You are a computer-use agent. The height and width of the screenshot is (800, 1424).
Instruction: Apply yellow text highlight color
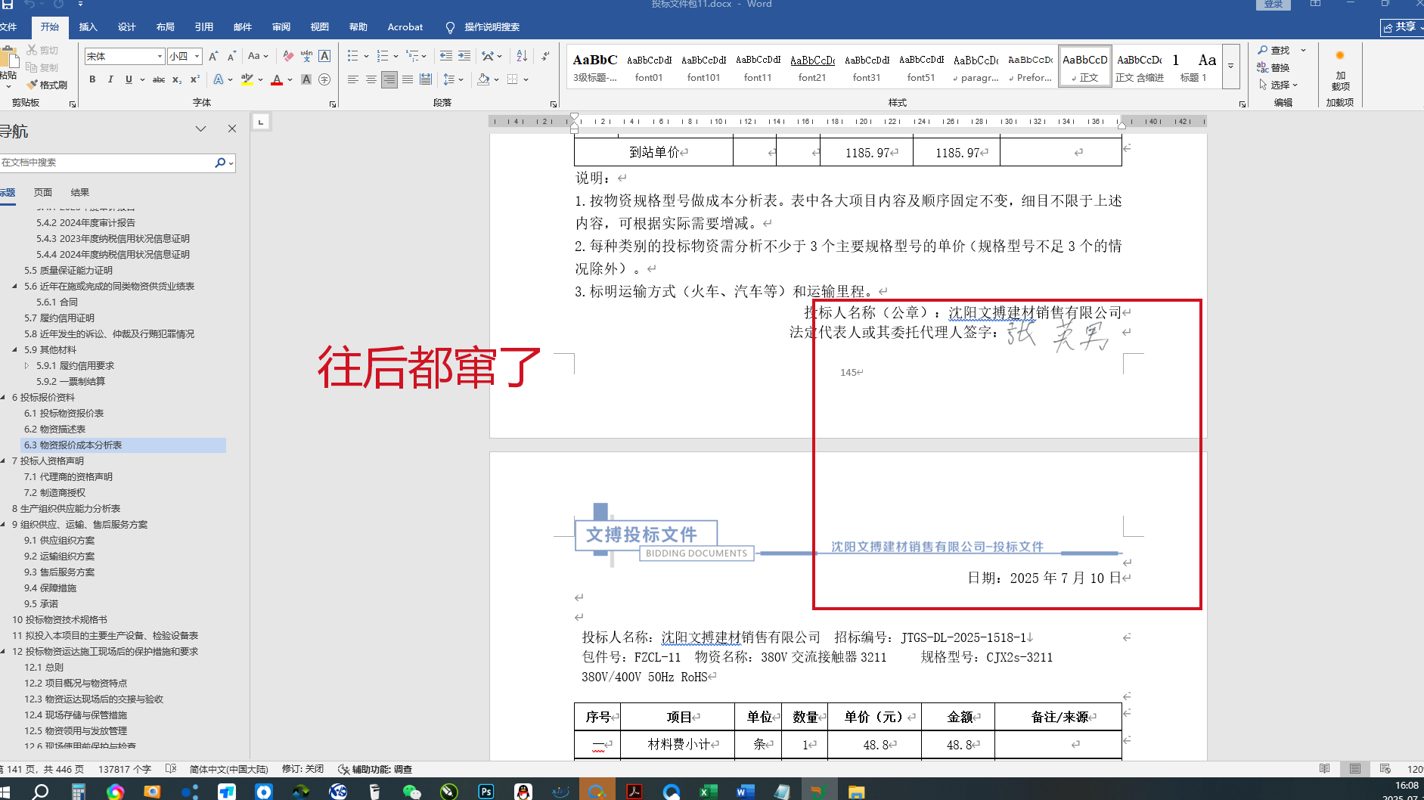pyautogui.click(x=247, y=79)
